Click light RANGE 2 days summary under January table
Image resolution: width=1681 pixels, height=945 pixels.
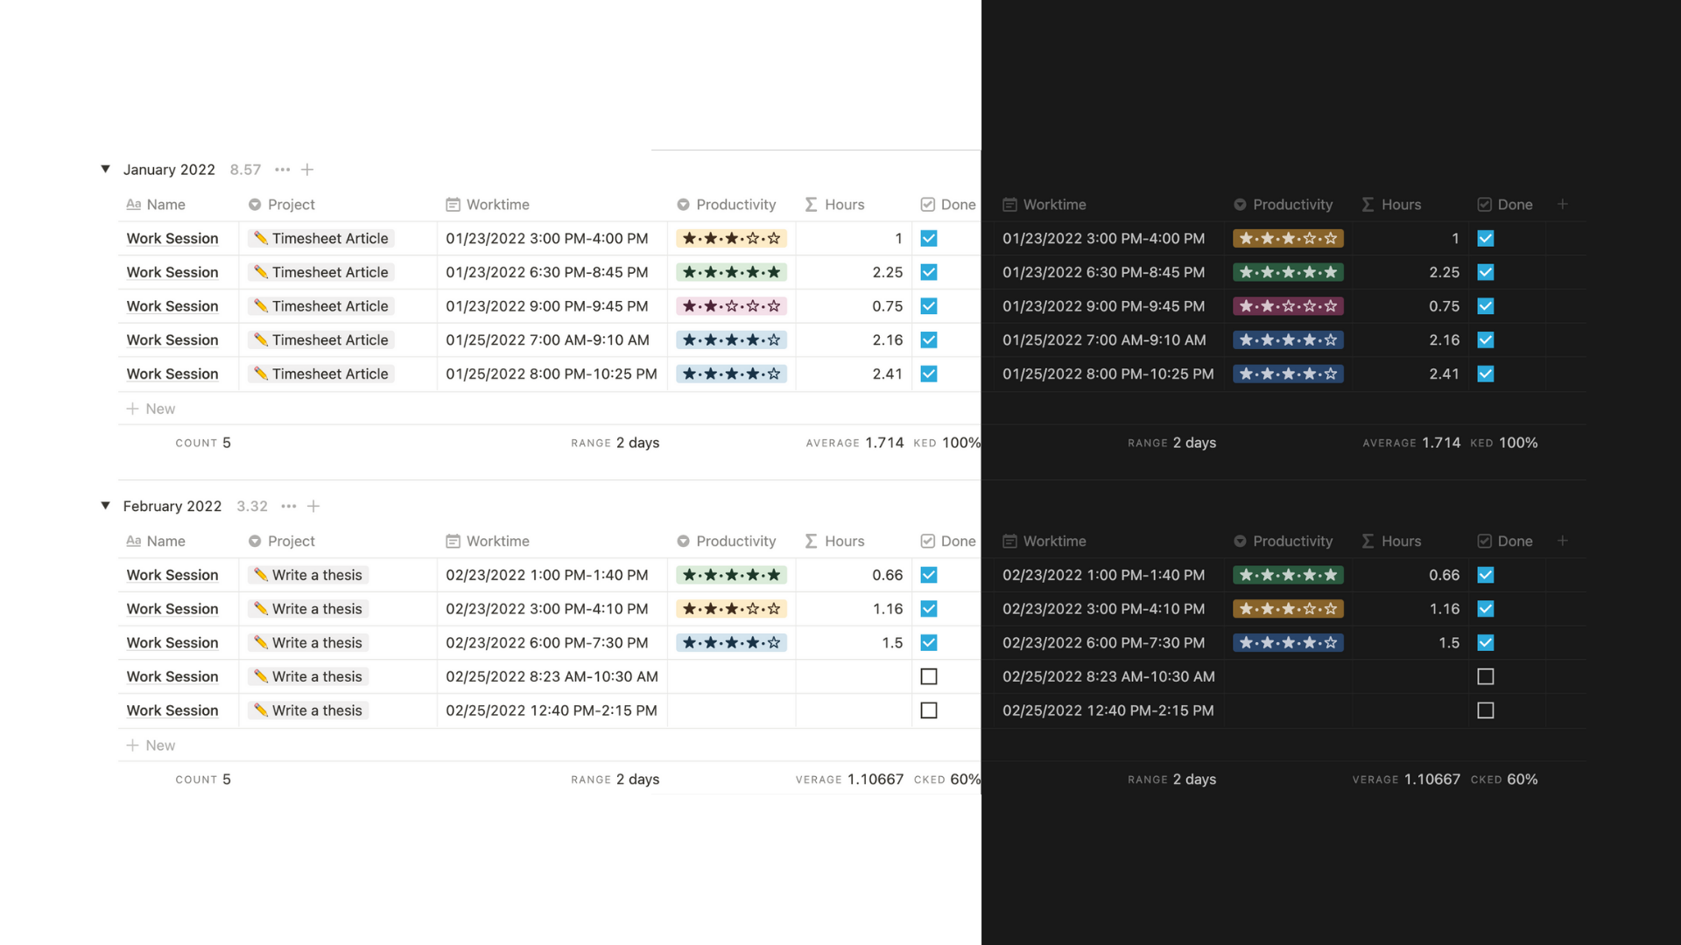click(x=615, y=443)
